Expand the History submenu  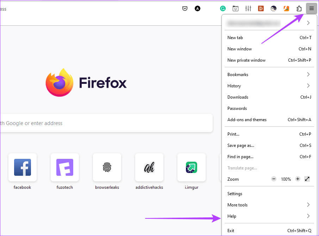click(269, 86)
